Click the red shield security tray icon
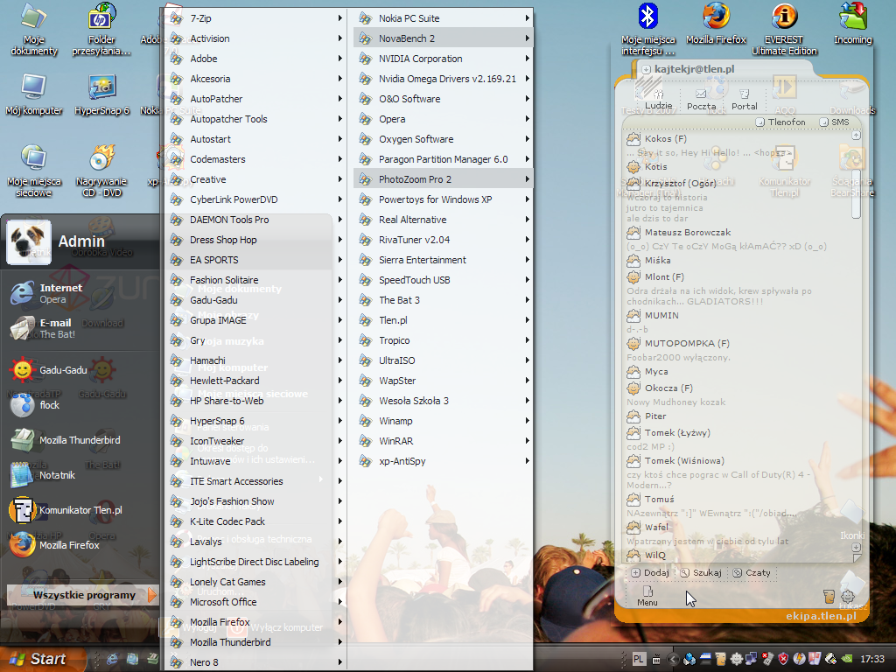 [x=783, y=659]
